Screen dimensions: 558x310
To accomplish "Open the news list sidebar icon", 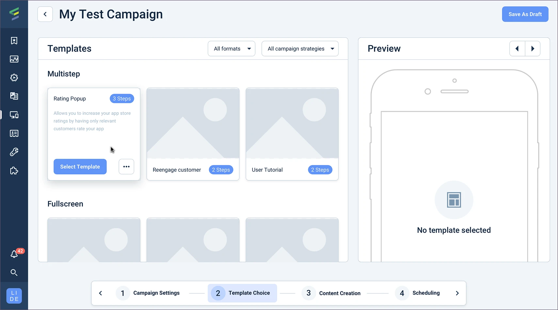I will click(x=14, y=133).
